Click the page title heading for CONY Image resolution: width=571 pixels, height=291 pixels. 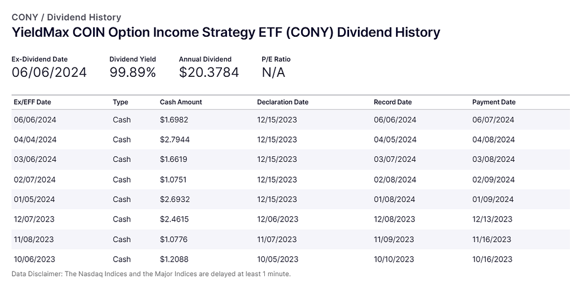coord(226,32)
